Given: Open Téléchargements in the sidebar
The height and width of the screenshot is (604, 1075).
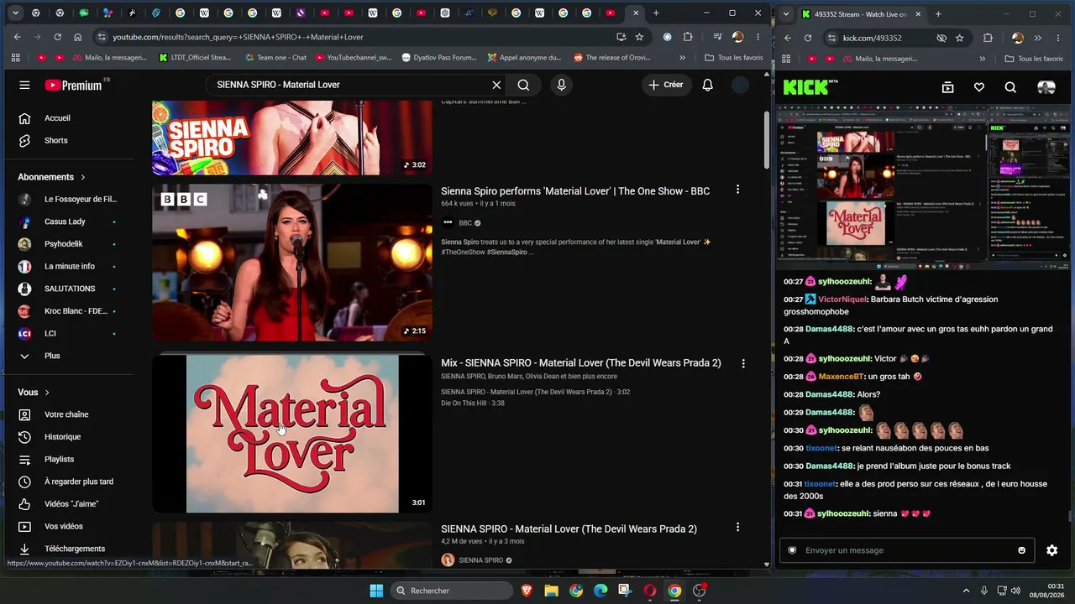Looking at the screenshot, I should point(67,549).
